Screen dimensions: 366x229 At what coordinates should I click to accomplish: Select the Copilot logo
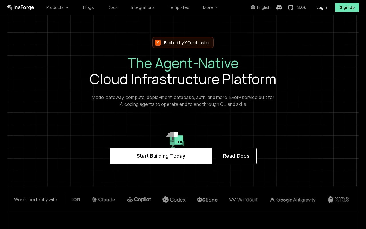139,200
